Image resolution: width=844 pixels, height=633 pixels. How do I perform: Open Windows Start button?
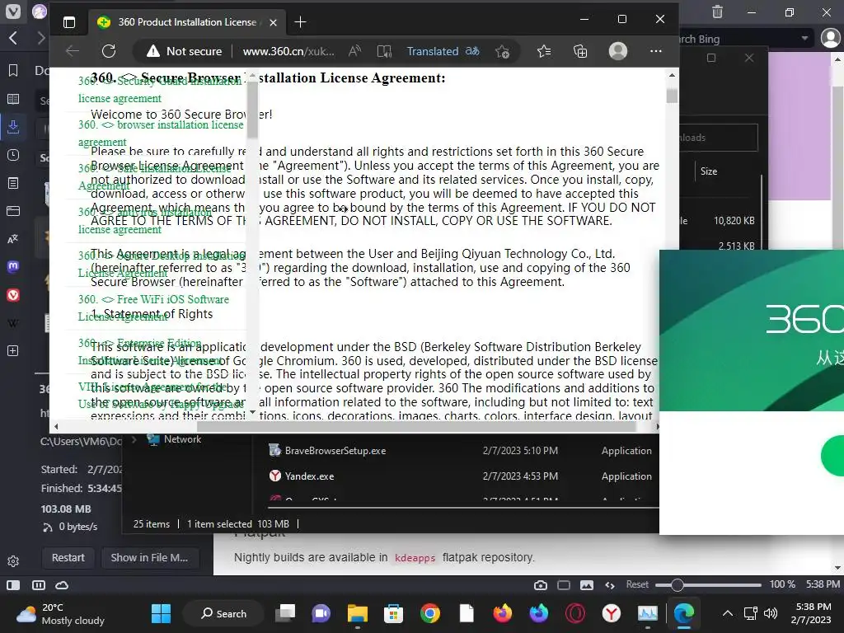[x=161, y=613]
